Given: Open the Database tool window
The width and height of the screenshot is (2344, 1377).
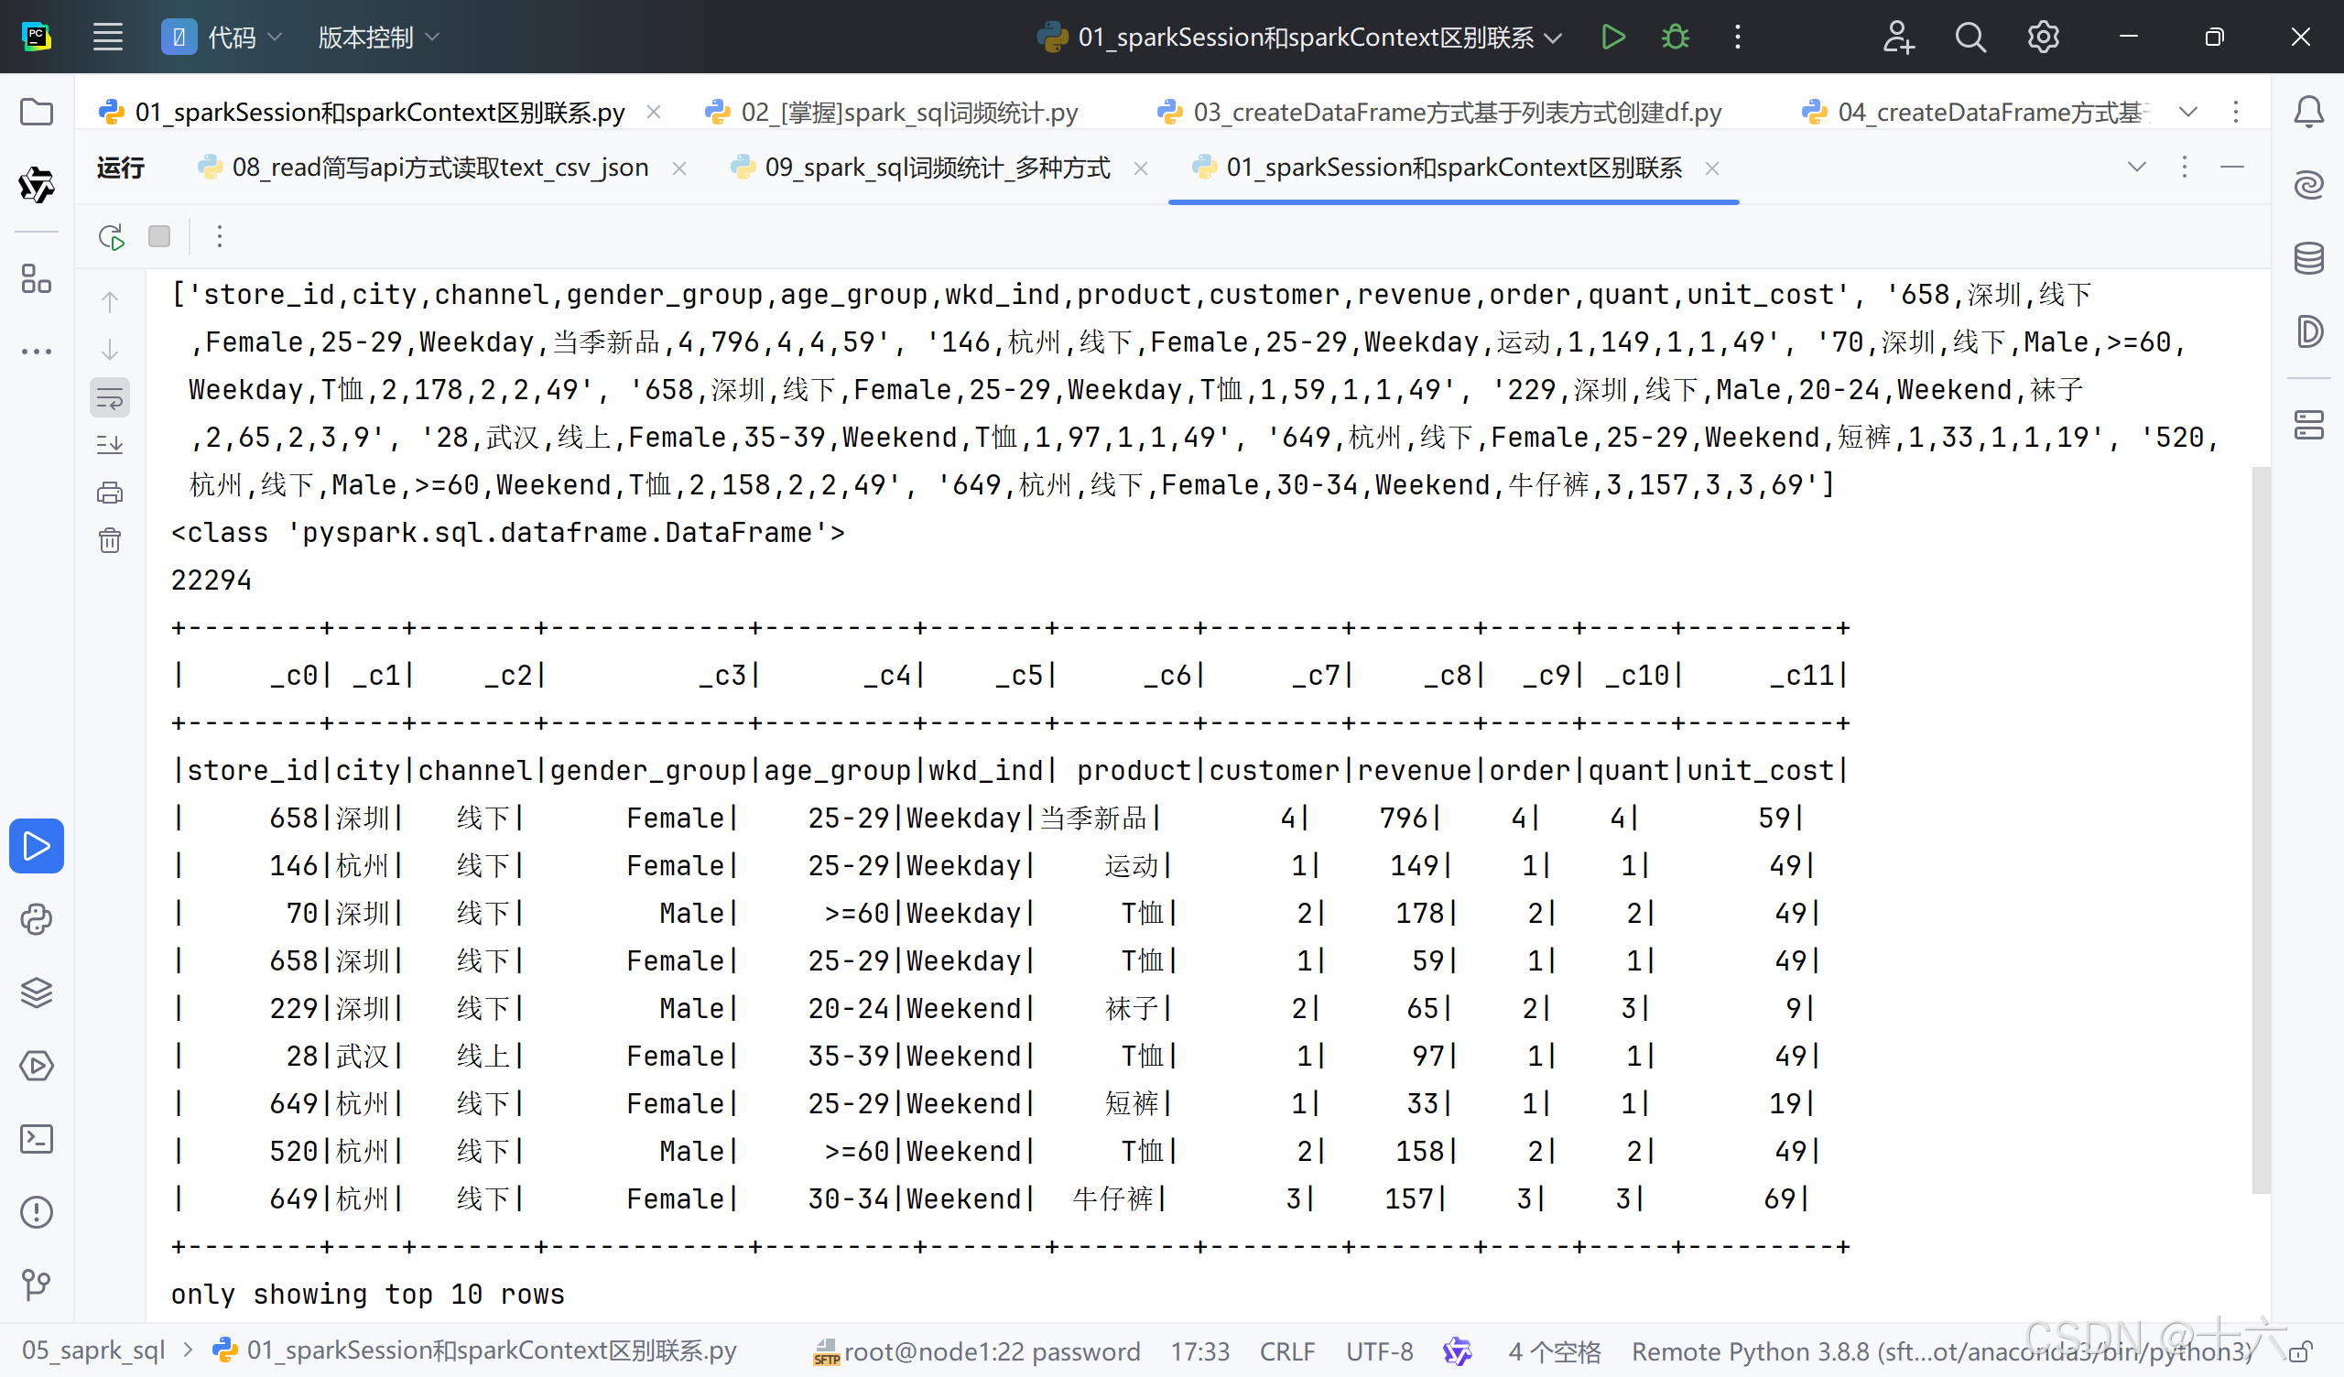Looking at the screenshot, I should [2308, 259].
